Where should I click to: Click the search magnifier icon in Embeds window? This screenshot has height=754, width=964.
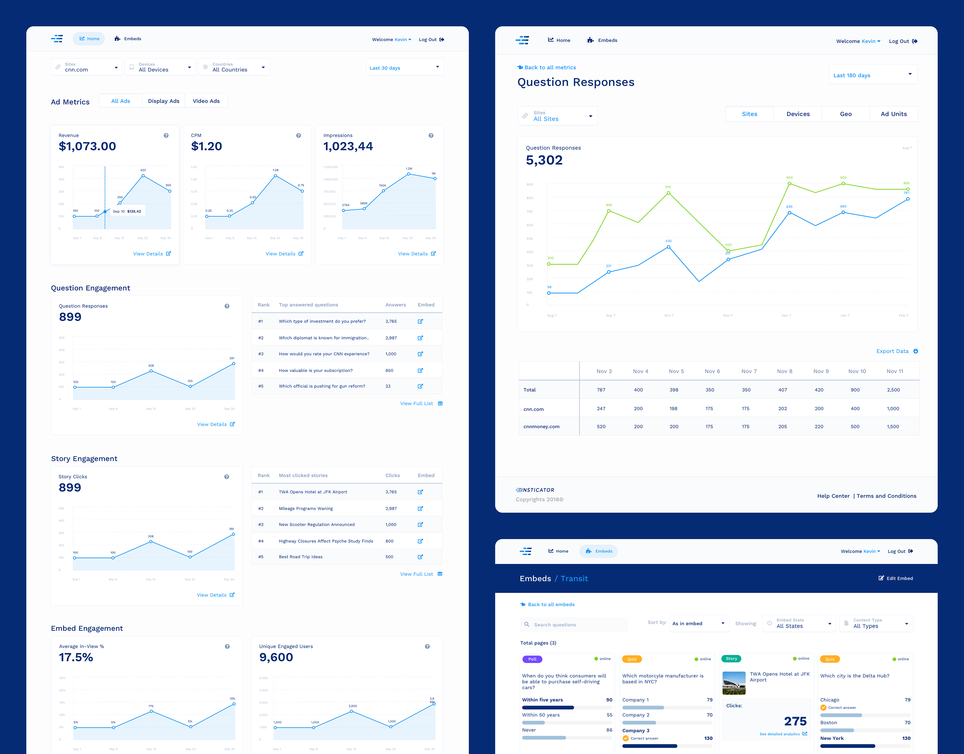[x=527, y=625]
